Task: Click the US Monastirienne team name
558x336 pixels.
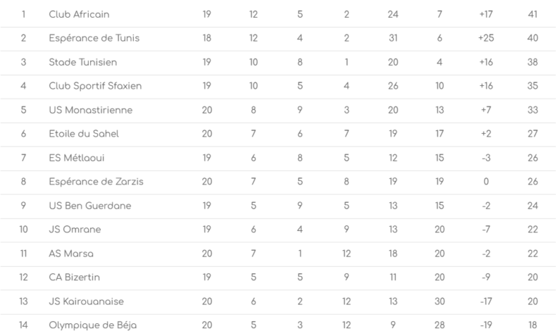Action: click(x=91, y=110)
